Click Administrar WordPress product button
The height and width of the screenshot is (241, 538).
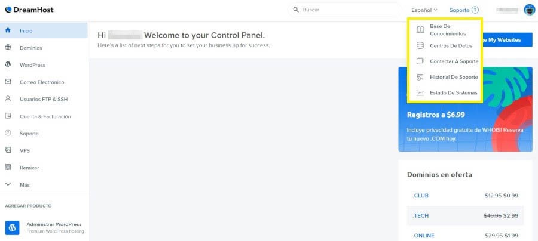click(54, 225)
